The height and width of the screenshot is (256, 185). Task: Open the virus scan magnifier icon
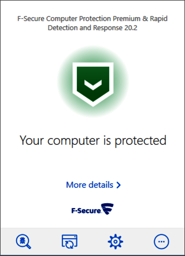[x=24, y=242]
